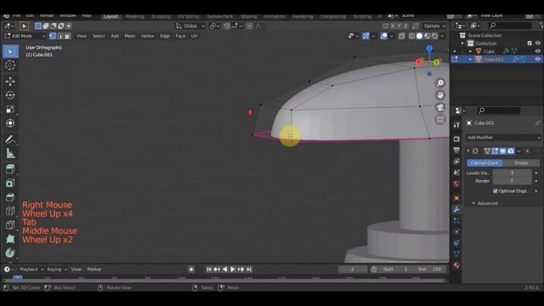Jump to the end frame button

249,269
